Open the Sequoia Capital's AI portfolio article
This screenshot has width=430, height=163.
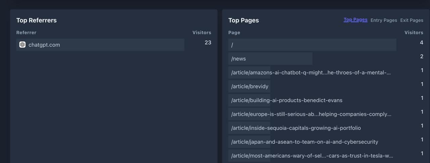point(296,128)
